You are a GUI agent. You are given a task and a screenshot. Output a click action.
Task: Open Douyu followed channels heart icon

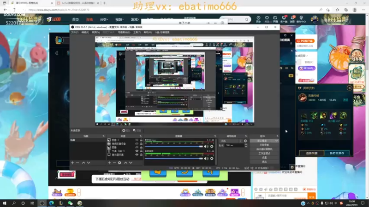(267, 19)
